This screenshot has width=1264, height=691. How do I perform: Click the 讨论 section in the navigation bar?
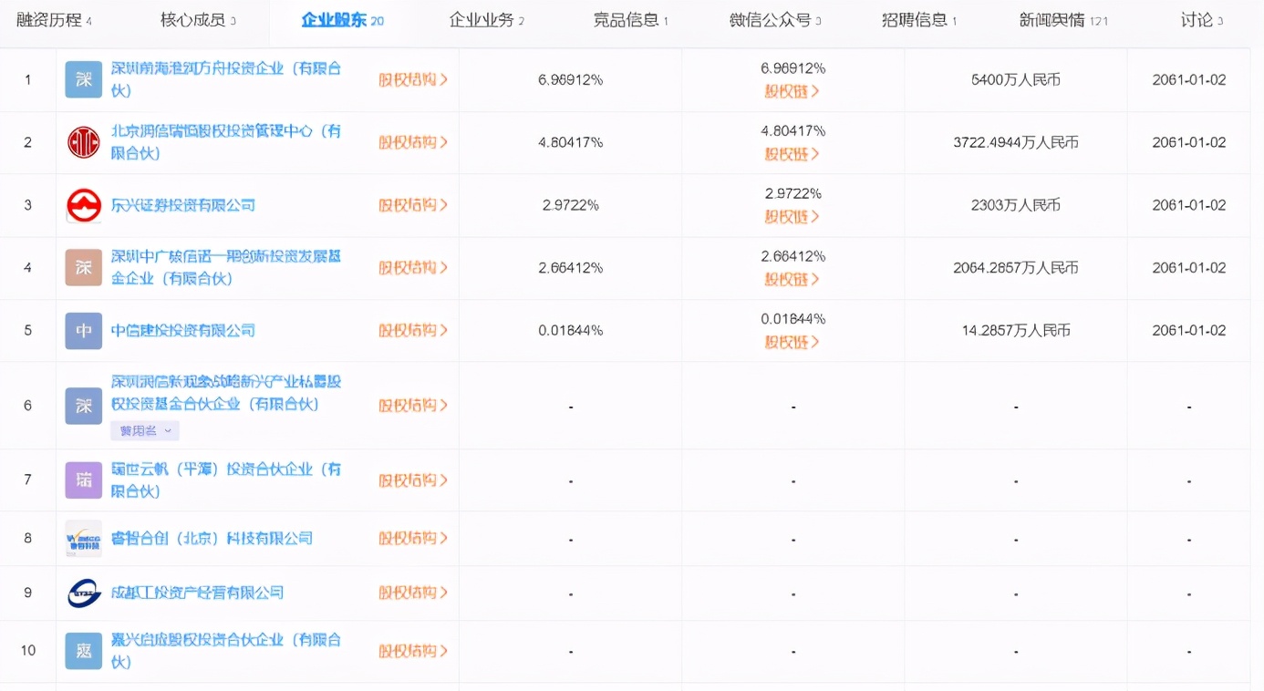1200,19
